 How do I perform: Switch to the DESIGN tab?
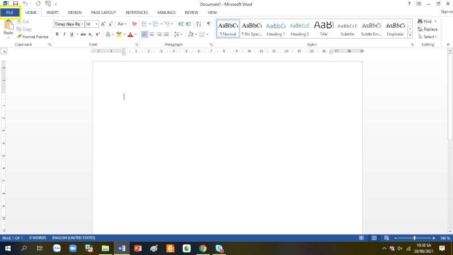(x=75, y=12)
